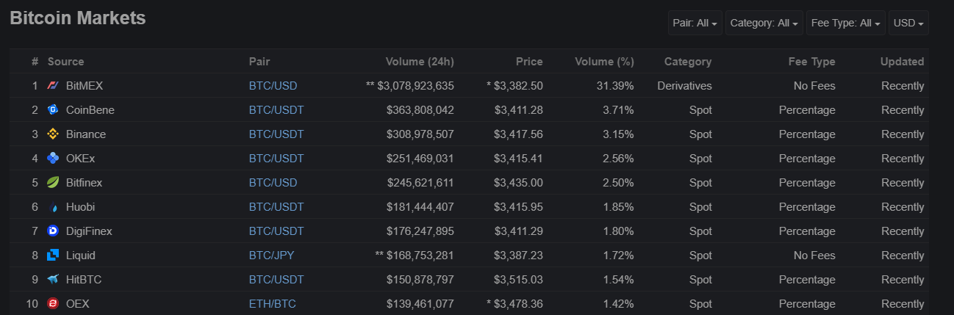Sort table by Price column header
This screenshot has height=315, width=954.
pyautogui.click(x=529, y=62)
